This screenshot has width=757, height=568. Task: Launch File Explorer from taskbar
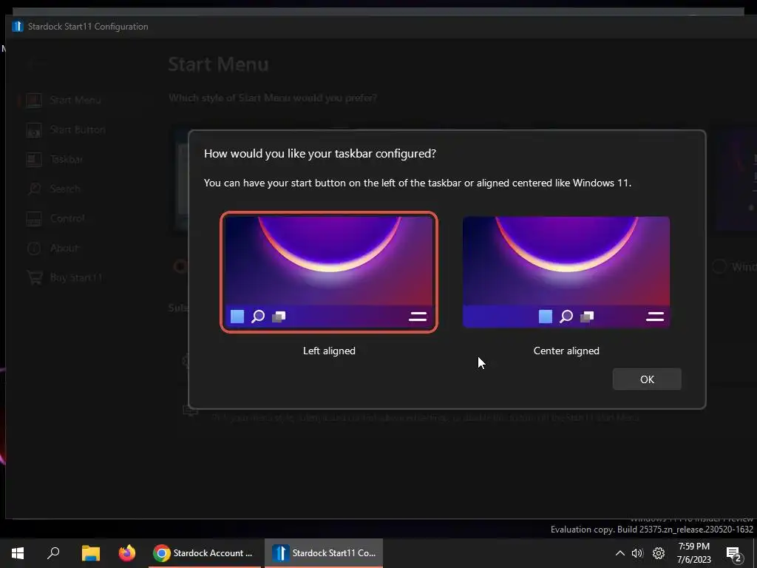[x=90, y=552]
